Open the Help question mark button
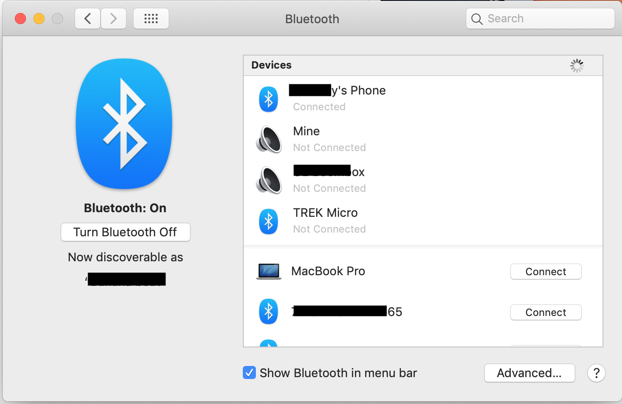 [x=597, y=373]
